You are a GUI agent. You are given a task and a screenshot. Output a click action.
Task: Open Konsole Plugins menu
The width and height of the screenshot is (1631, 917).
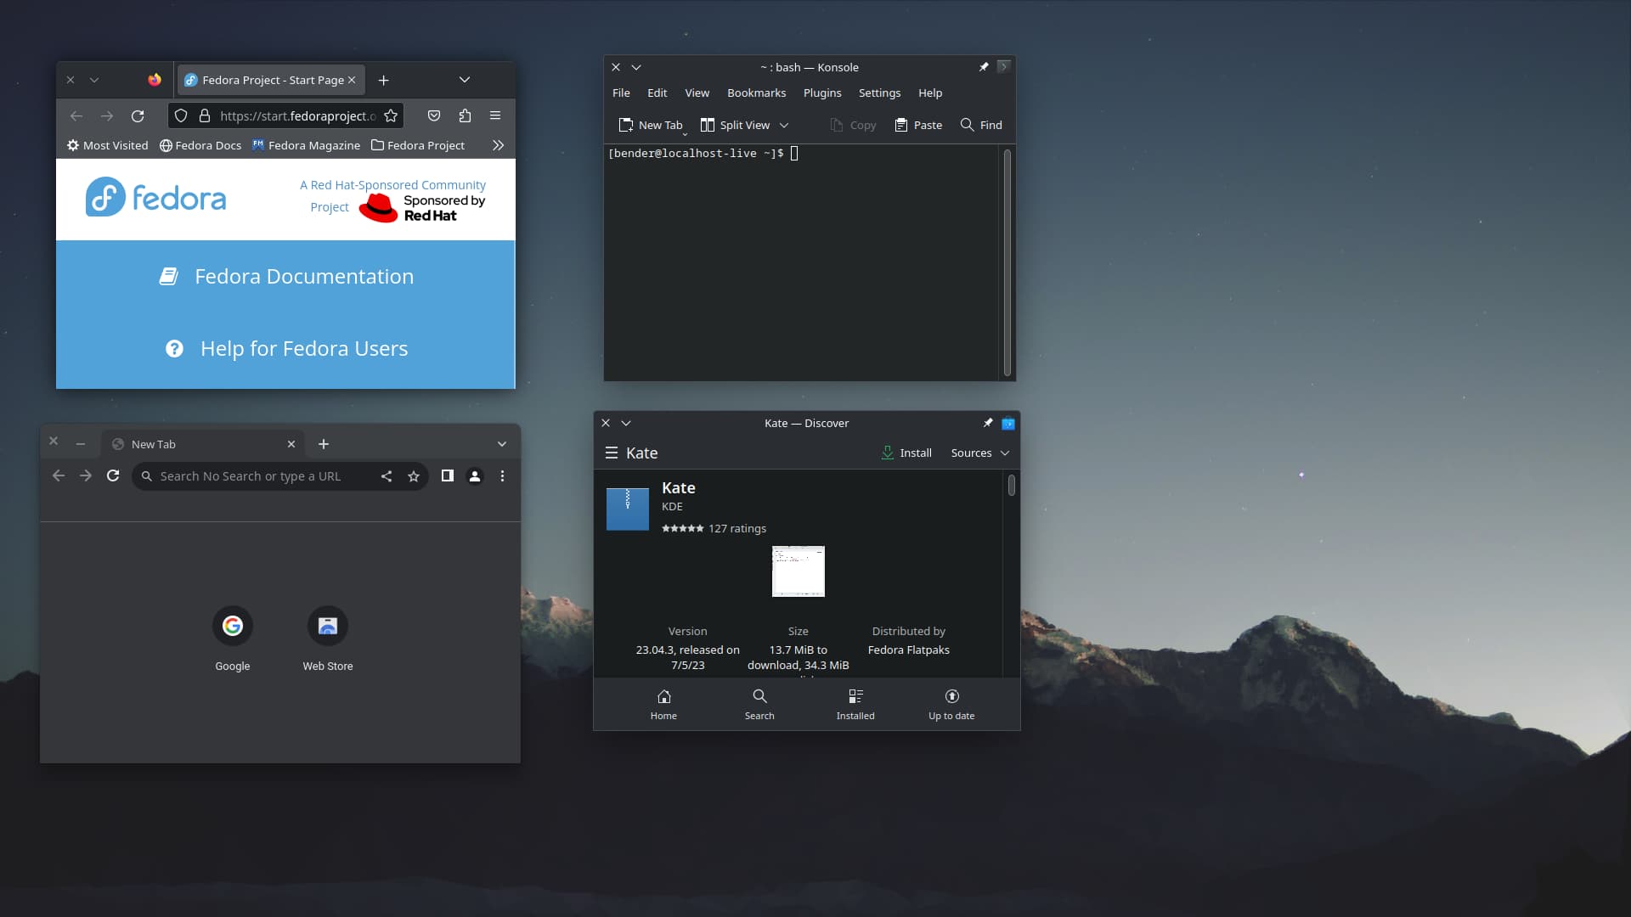822,93
